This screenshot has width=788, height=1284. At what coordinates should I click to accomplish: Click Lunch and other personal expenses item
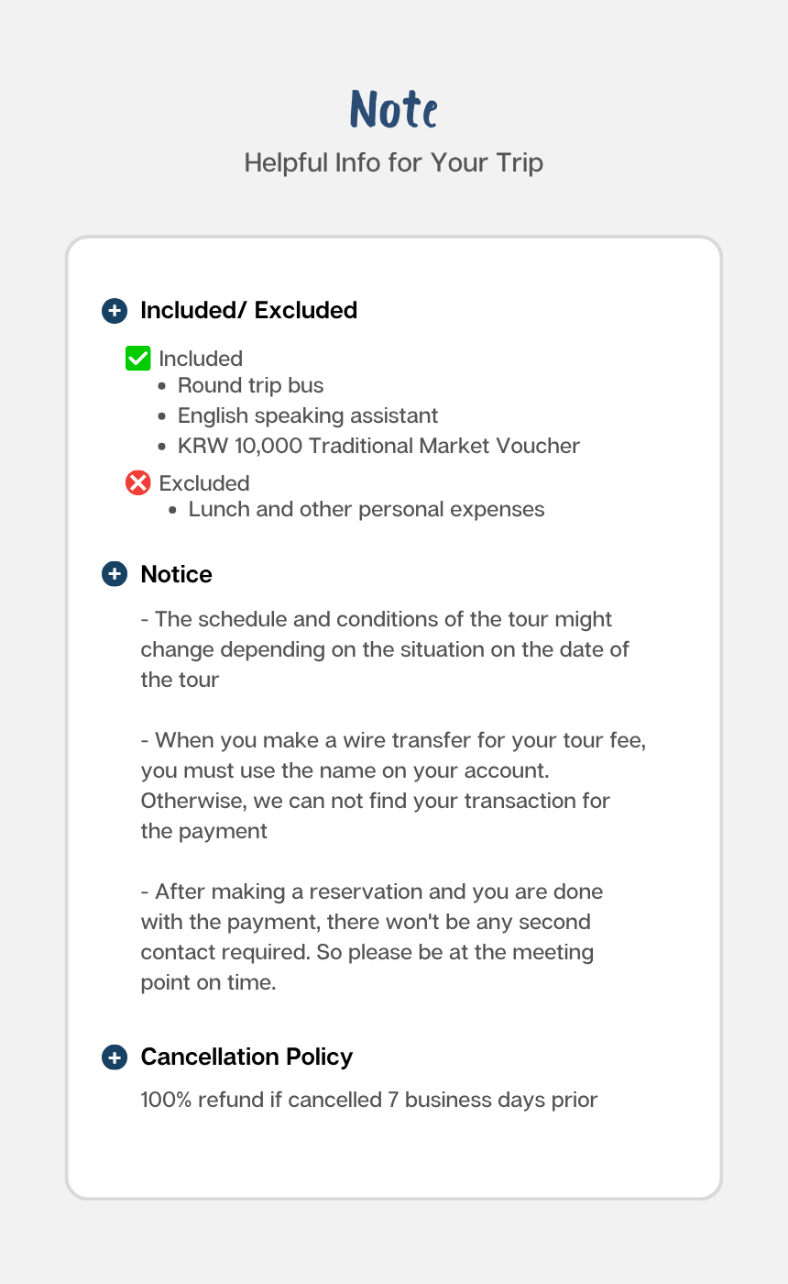click(367, 509)
